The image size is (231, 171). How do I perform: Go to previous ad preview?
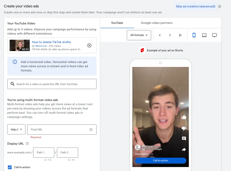click(160, 35)
